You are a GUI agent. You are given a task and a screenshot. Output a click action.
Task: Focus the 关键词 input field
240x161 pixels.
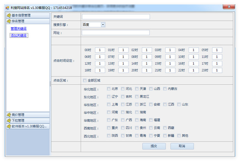(x=116, y=17)
